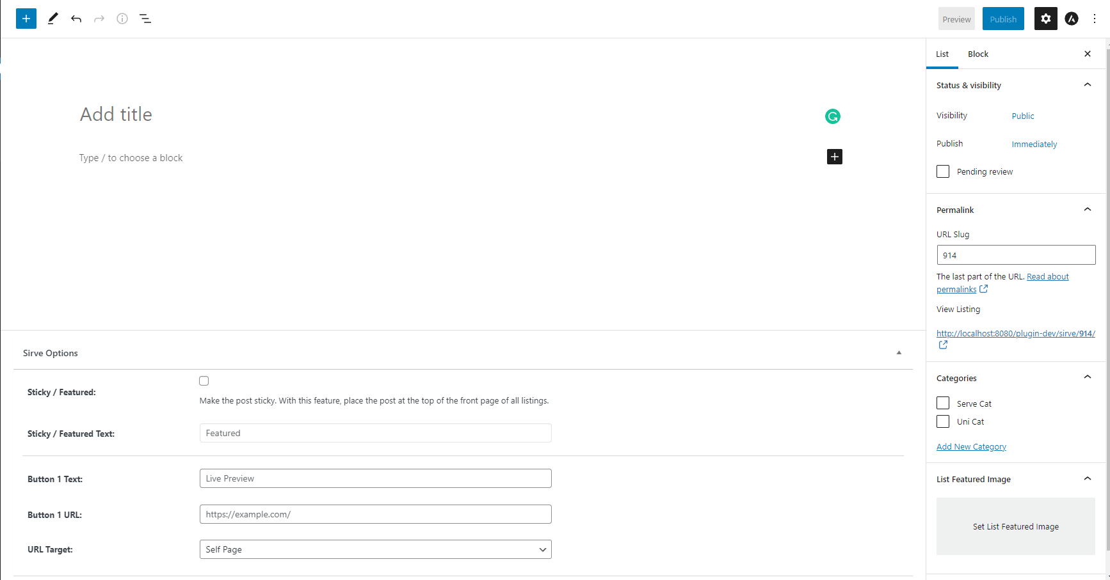The width and height of the screenshot is (1110, 580).
Task: Click the Preview button
Action: (956, 19)
